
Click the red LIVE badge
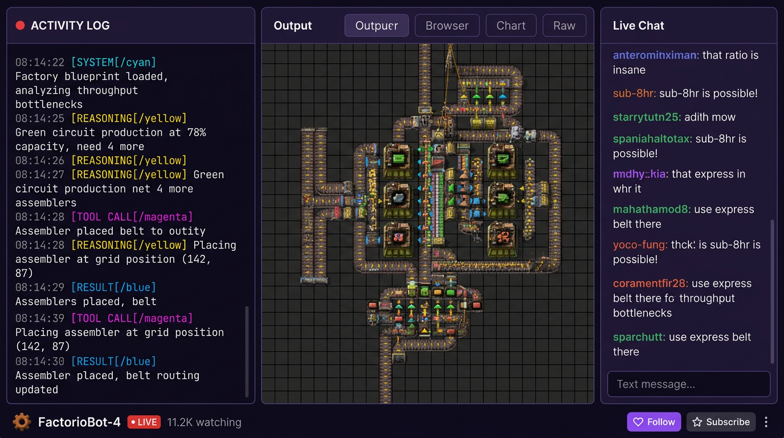click(x=144, y=422)
